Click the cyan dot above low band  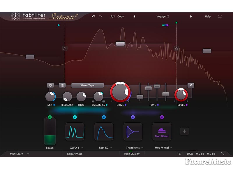[59, 25]
